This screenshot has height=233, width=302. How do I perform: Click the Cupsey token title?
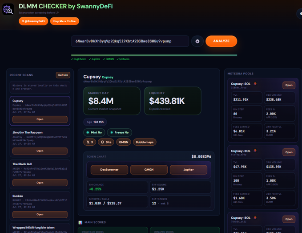pyautogui.click(x=92, y=77)
